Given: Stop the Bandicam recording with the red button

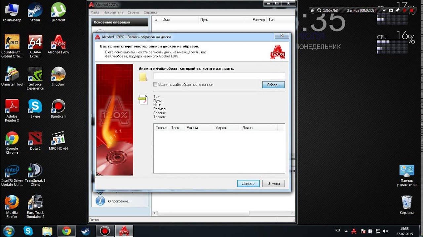Looking at the screenshot, I should click(412, 10).
